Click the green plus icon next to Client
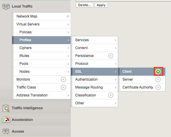Viewport: 171px width, 137px height. click(x=158, y=72)
